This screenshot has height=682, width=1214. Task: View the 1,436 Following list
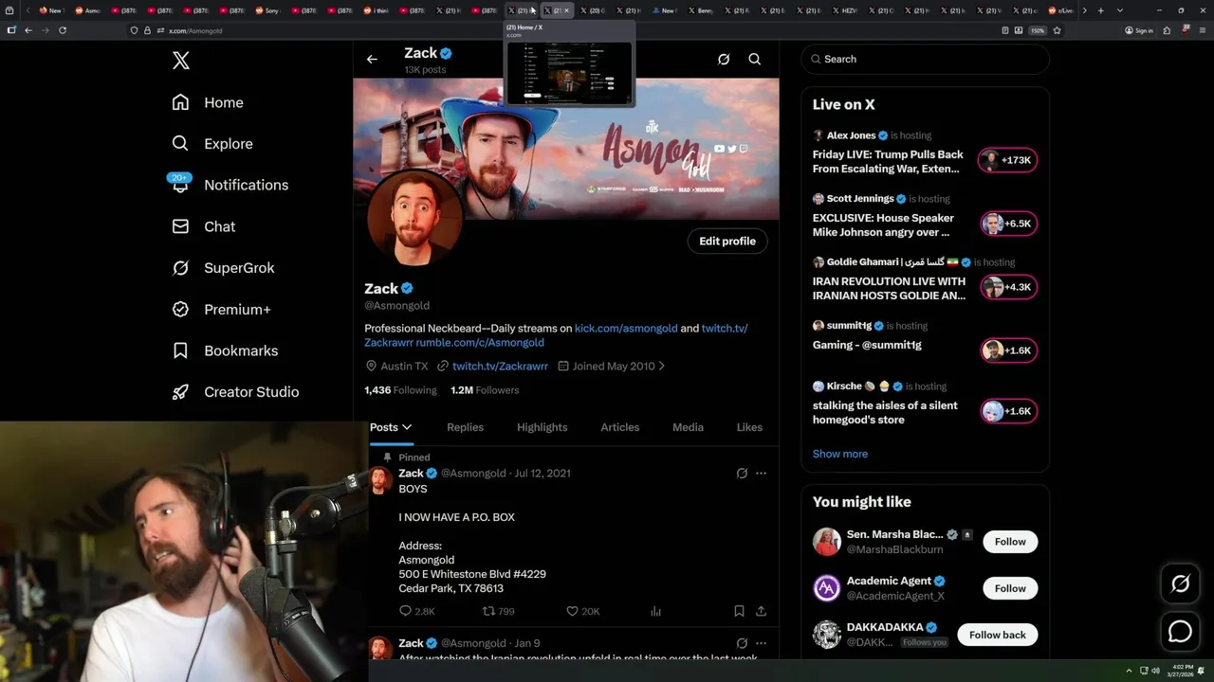(x=400, y=390)
